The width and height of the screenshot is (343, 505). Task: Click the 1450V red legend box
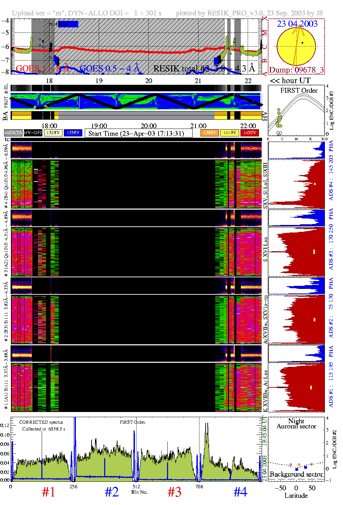point(250,133)
